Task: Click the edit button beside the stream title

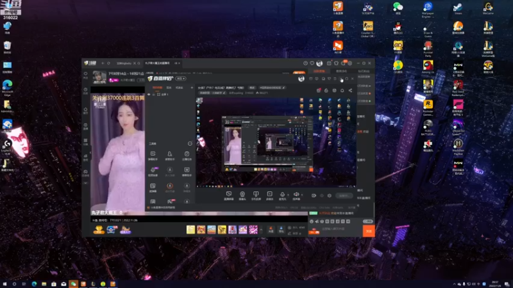Action: [x=252, y=88]
